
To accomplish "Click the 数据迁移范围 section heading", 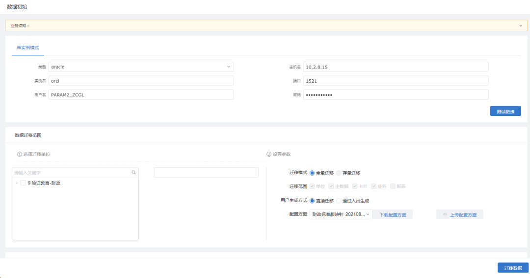I will coord(28,135).
